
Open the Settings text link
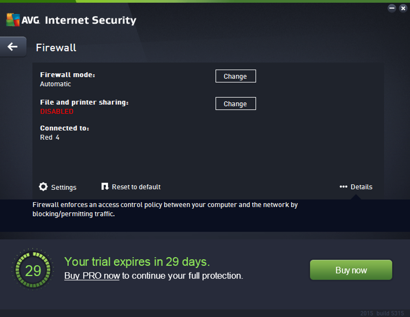pos(64,187)
